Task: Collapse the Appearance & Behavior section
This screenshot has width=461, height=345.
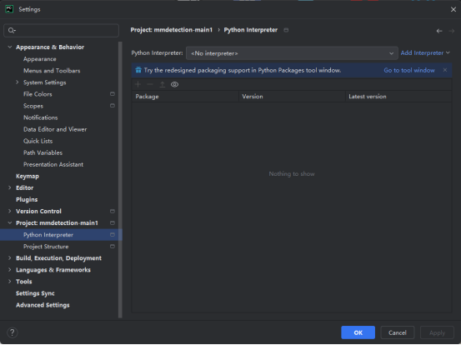Action: (x=10, y=47)
